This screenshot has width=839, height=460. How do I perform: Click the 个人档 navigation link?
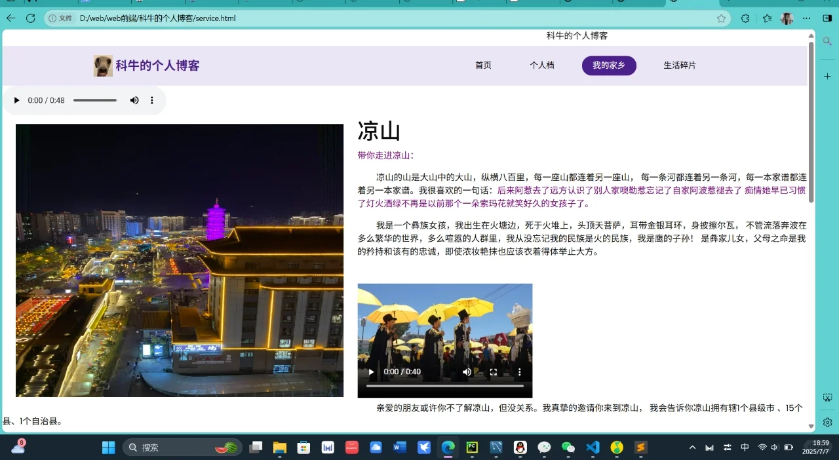tap(542, 65)
